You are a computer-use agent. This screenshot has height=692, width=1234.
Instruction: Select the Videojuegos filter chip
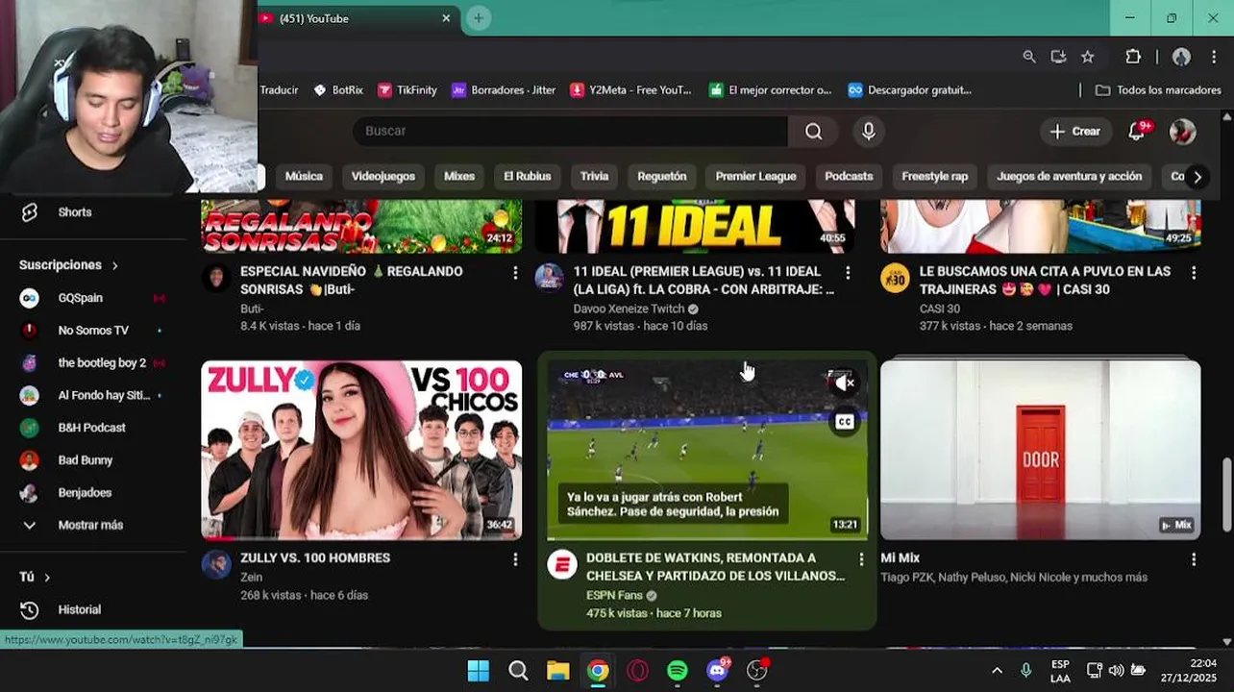tap(383, 177)
